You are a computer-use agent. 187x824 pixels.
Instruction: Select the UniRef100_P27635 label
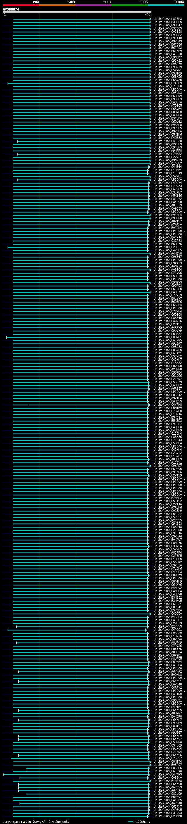pyautogui.click(x=167, y=520)
